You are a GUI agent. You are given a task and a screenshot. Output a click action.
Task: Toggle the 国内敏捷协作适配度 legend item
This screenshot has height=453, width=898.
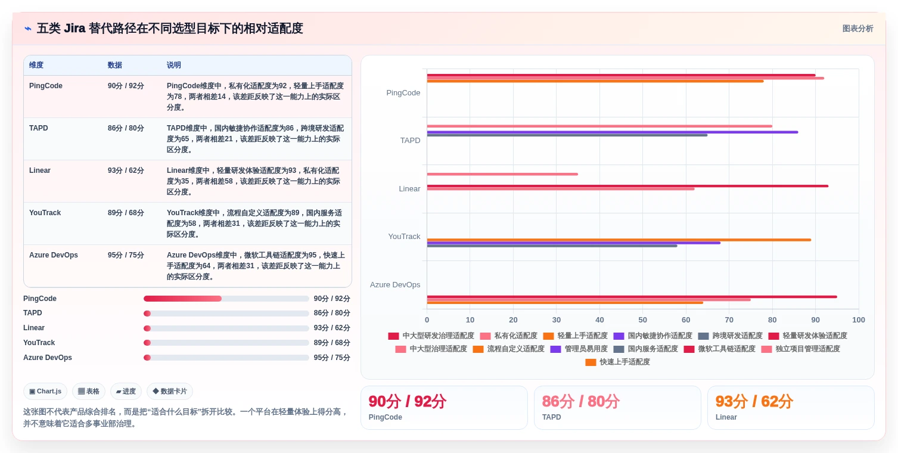click(652, 336)
